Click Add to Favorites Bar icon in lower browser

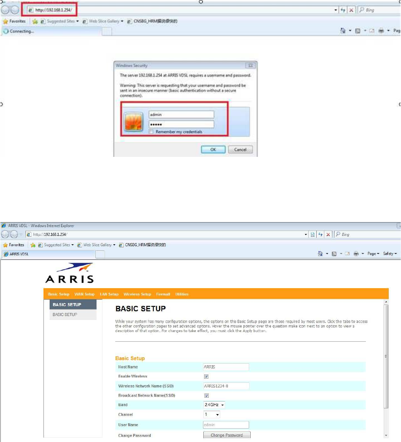point(33,245)
